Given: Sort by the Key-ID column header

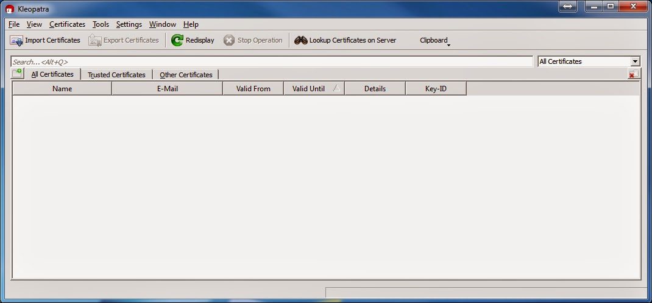Looking at the screenshot, I should 436,88.
